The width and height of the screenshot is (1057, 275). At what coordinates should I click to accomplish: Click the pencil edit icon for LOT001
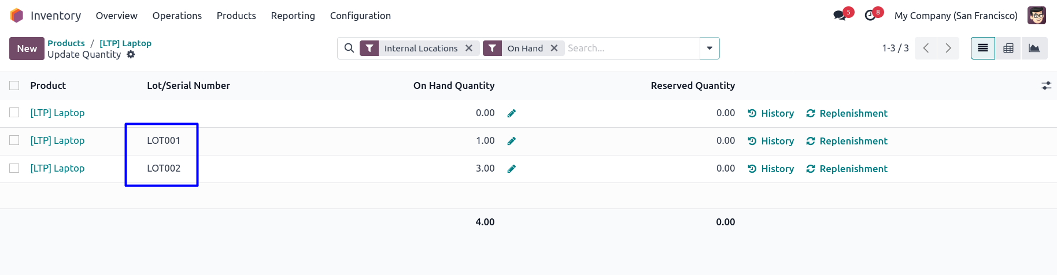coord(511,141)
